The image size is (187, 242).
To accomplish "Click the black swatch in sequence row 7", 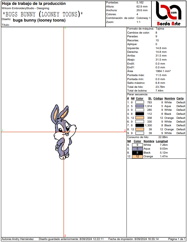I will point(140,125).
